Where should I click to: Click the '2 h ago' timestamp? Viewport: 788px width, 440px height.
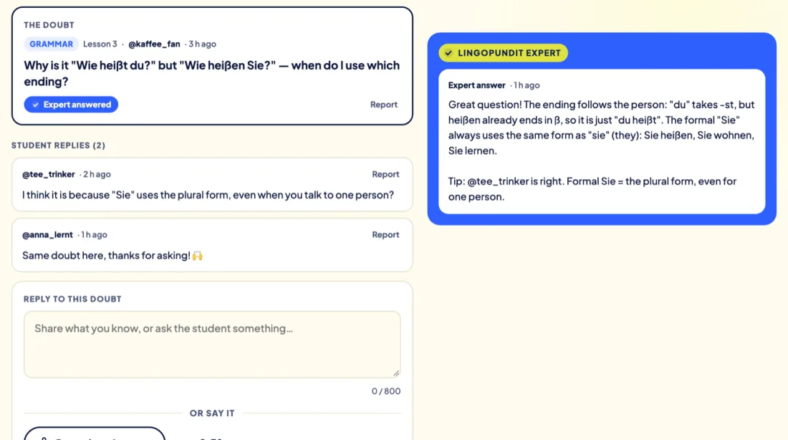(x=97, y=174)
